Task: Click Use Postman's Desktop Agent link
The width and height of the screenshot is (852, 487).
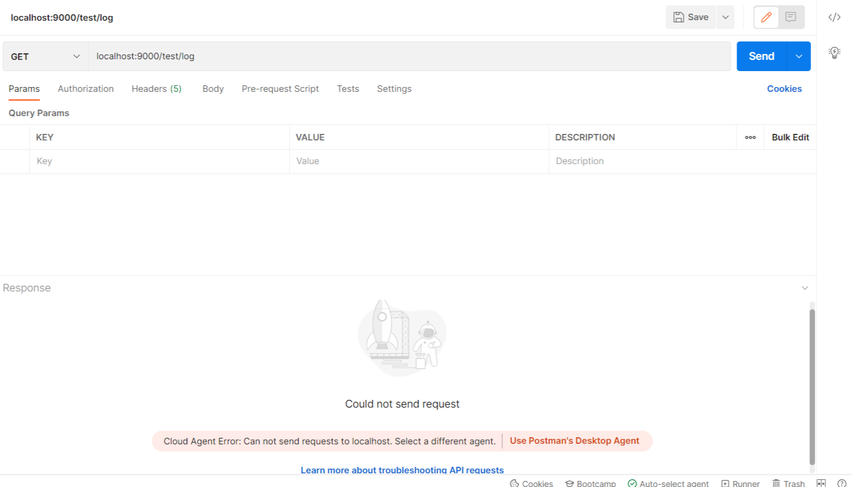Action: pos(574,441)
